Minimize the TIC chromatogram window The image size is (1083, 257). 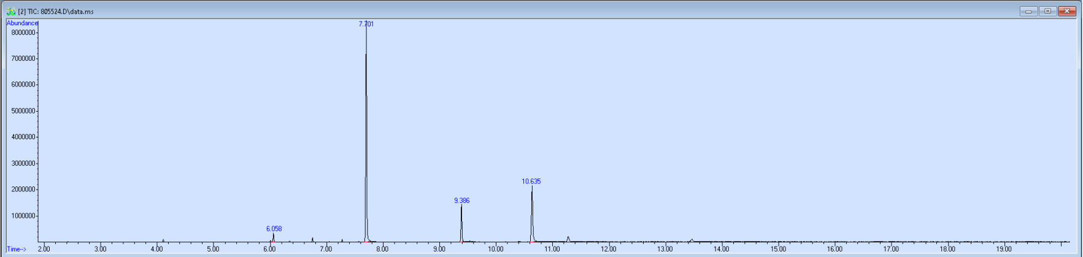coord(1028,11)
